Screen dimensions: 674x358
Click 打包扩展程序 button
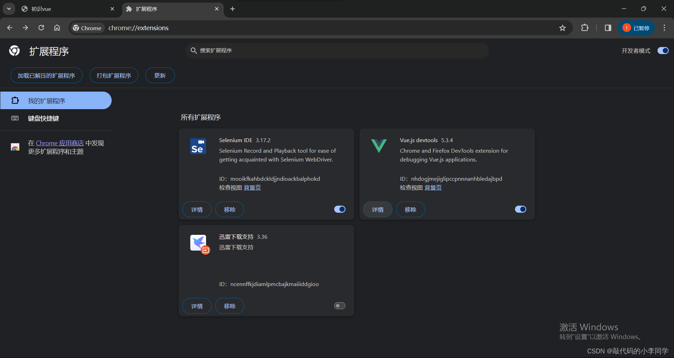pos(114,75)
